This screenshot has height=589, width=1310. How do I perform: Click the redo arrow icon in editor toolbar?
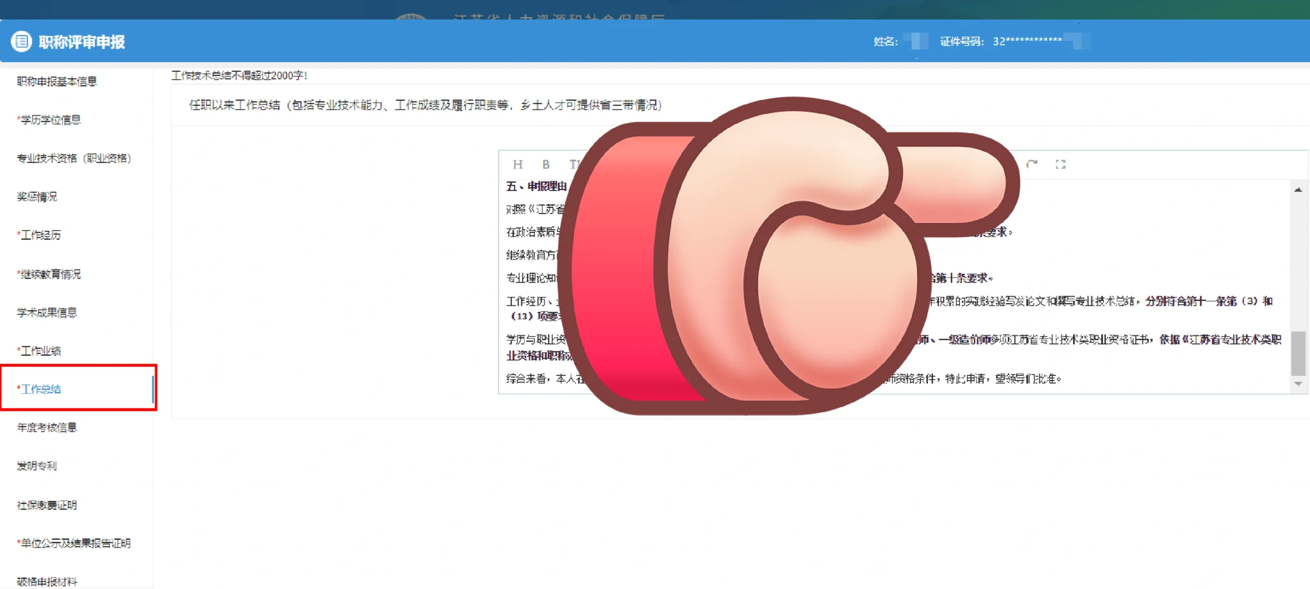pos(1032,164)
